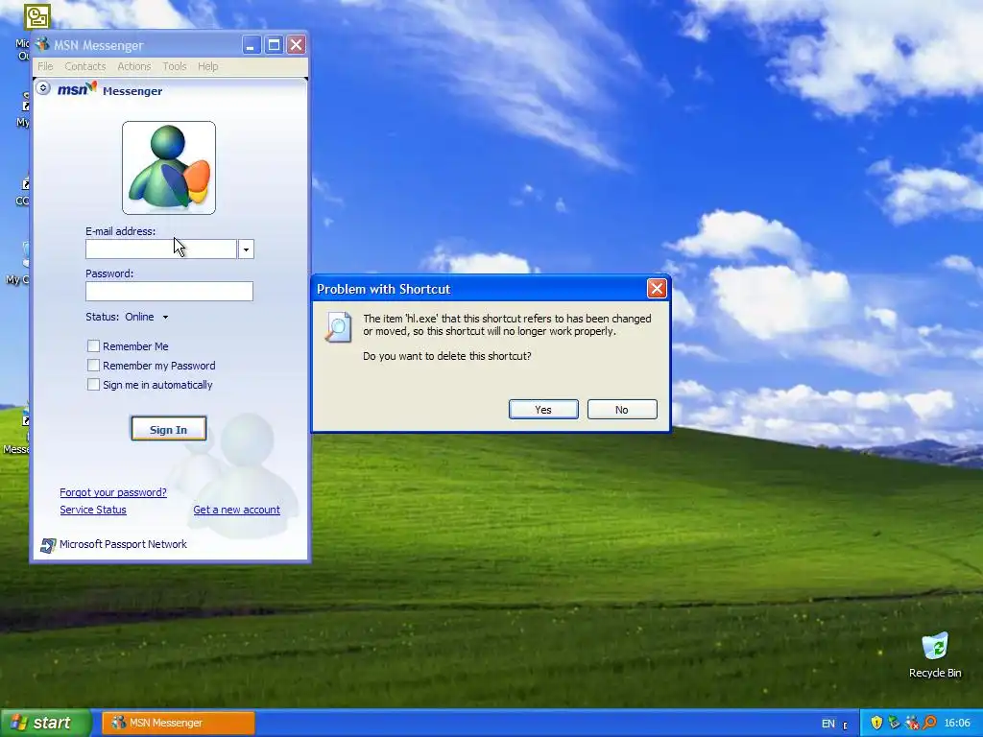Click the EN language bar indicator
Image resolution: width=983 pixels, height=737 pixels.
pyautogui.click(x=828, y=724)
